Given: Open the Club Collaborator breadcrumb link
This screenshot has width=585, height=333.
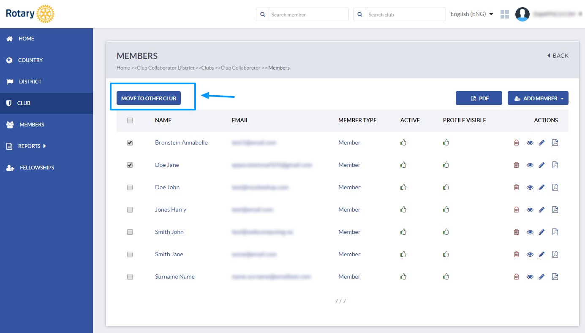Looking at the screenshot, I should point(240,68).
